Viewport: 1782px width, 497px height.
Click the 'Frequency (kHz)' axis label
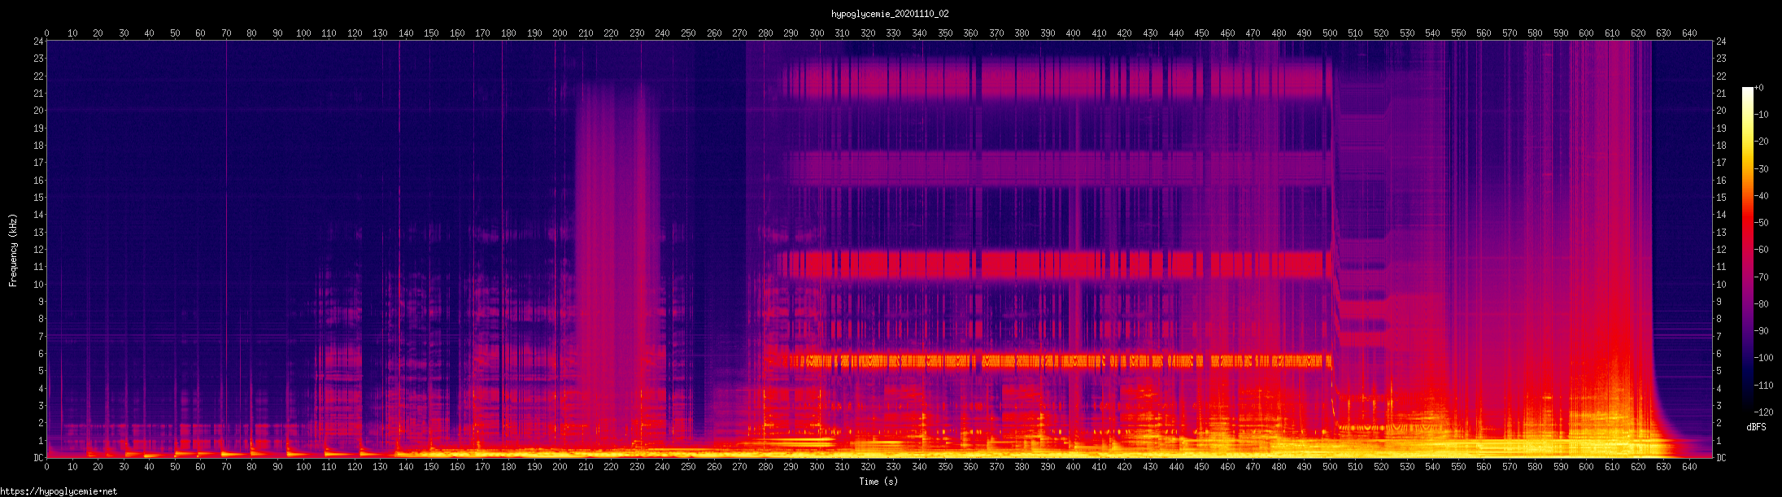coord(13,251)
